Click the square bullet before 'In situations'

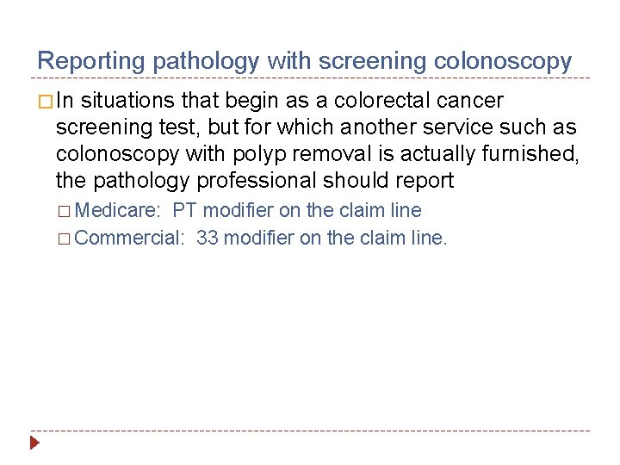pyautogui.click(x=43, y=101)
